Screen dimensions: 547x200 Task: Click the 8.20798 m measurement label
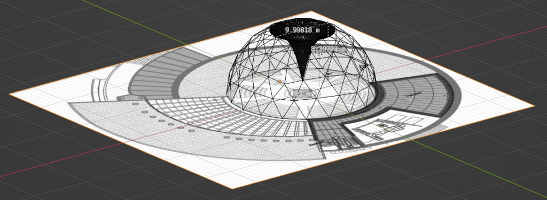329,49
